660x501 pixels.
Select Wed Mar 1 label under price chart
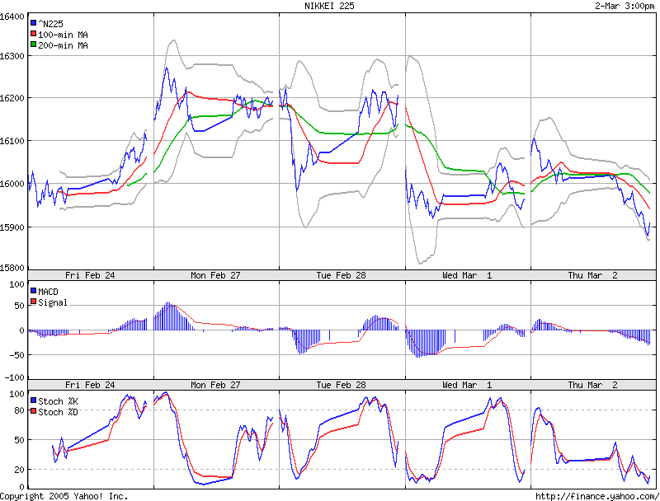467,275
